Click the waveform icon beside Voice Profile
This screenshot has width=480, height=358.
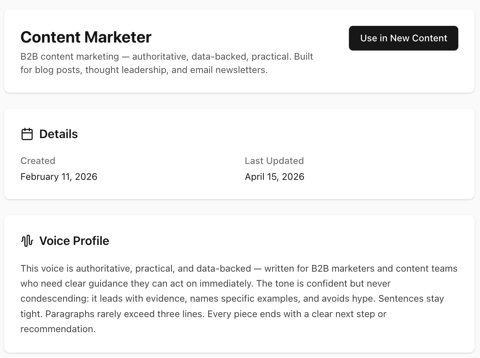(27, 241)
